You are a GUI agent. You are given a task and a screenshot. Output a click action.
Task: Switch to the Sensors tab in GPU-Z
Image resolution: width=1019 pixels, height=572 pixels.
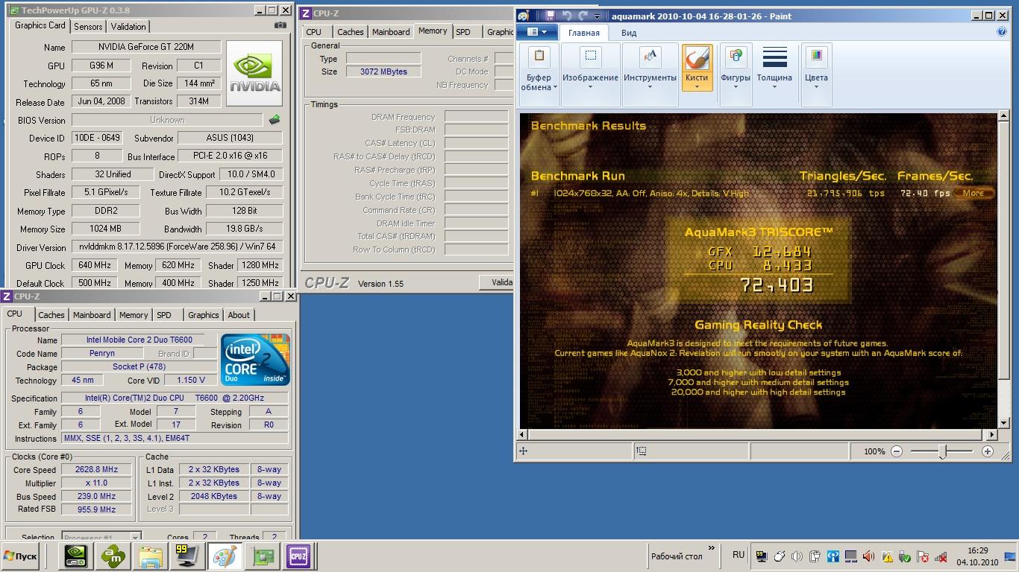(88, 27)
